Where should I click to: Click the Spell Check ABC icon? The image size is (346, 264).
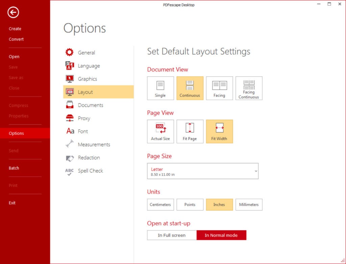pyautogui.click(x=69, y=172)
